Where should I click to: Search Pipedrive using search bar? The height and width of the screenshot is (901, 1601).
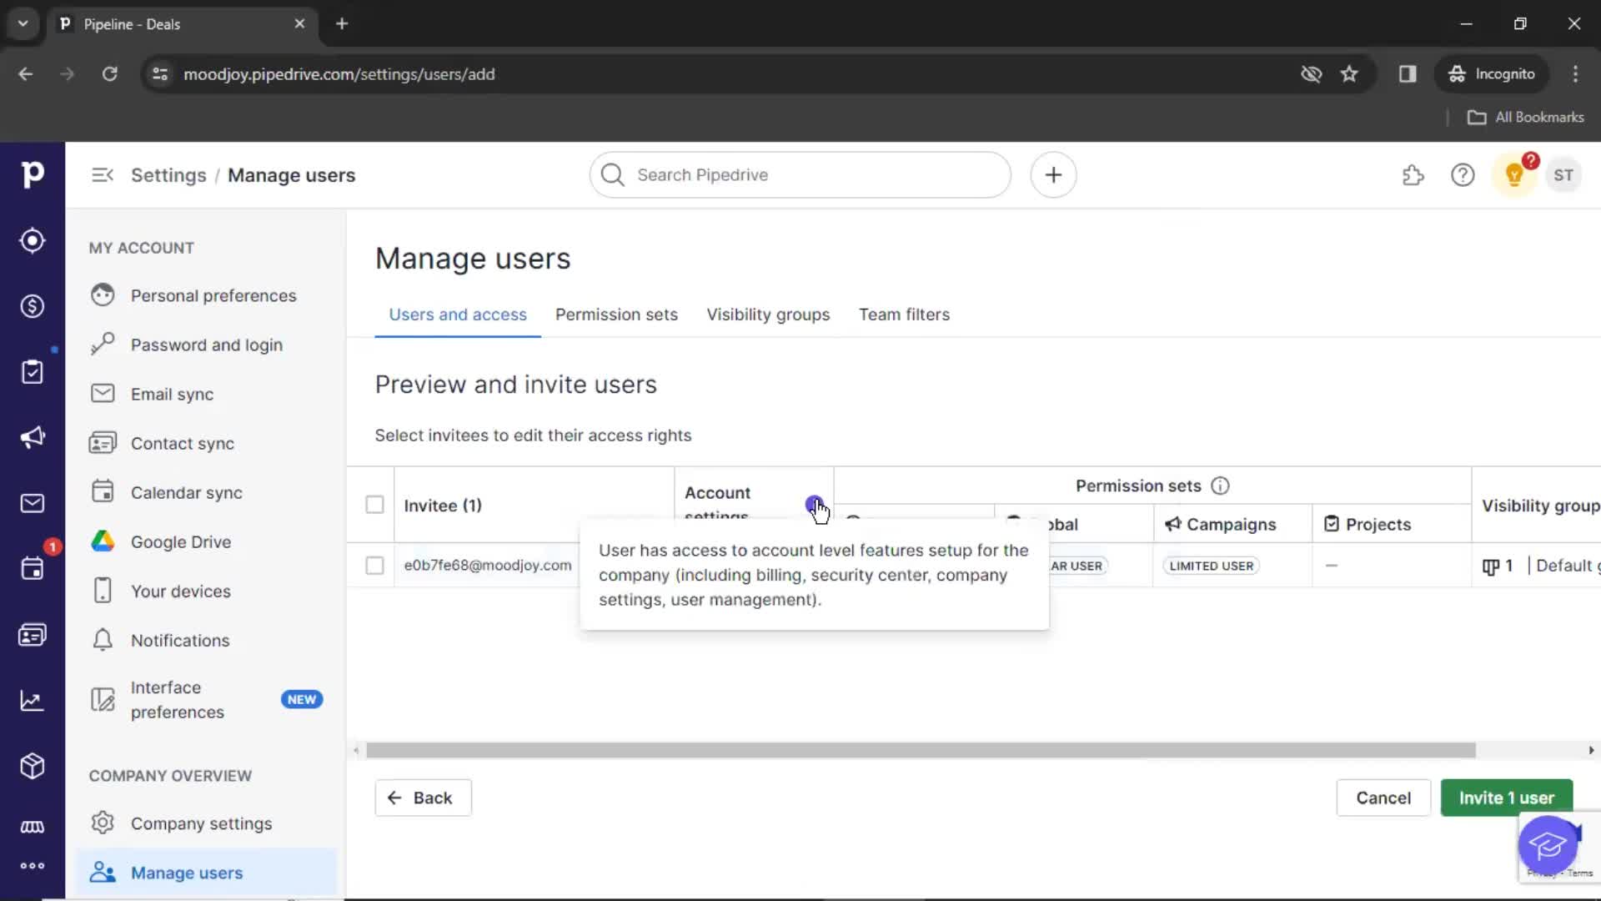[x=800, y=175]
